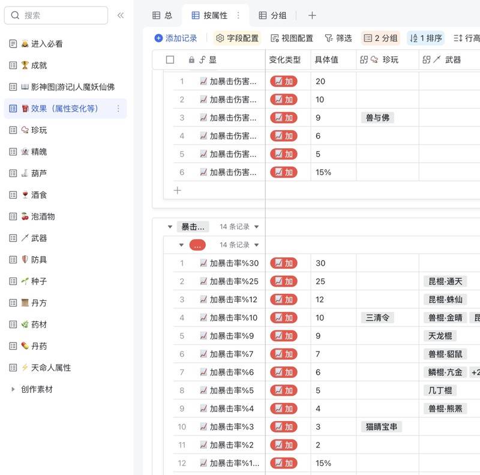Switch to the 总 view tab

[162, 16]
